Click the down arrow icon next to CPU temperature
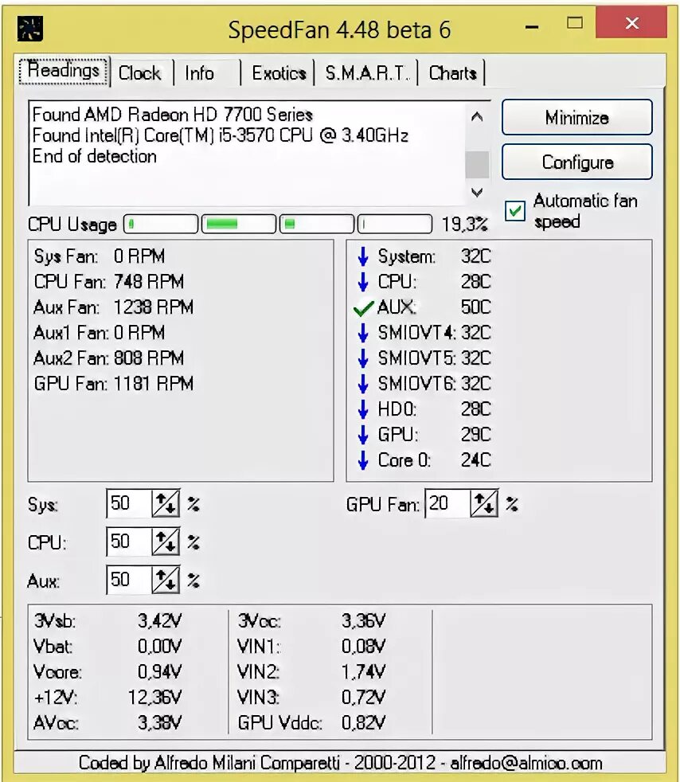 click(x=363, y=281)
